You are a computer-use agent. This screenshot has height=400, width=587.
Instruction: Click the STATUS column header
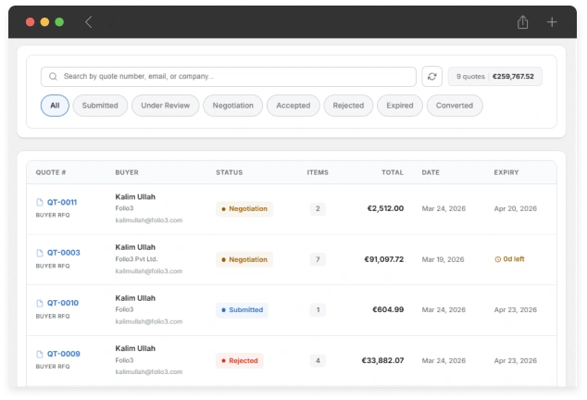coord(229,172)
